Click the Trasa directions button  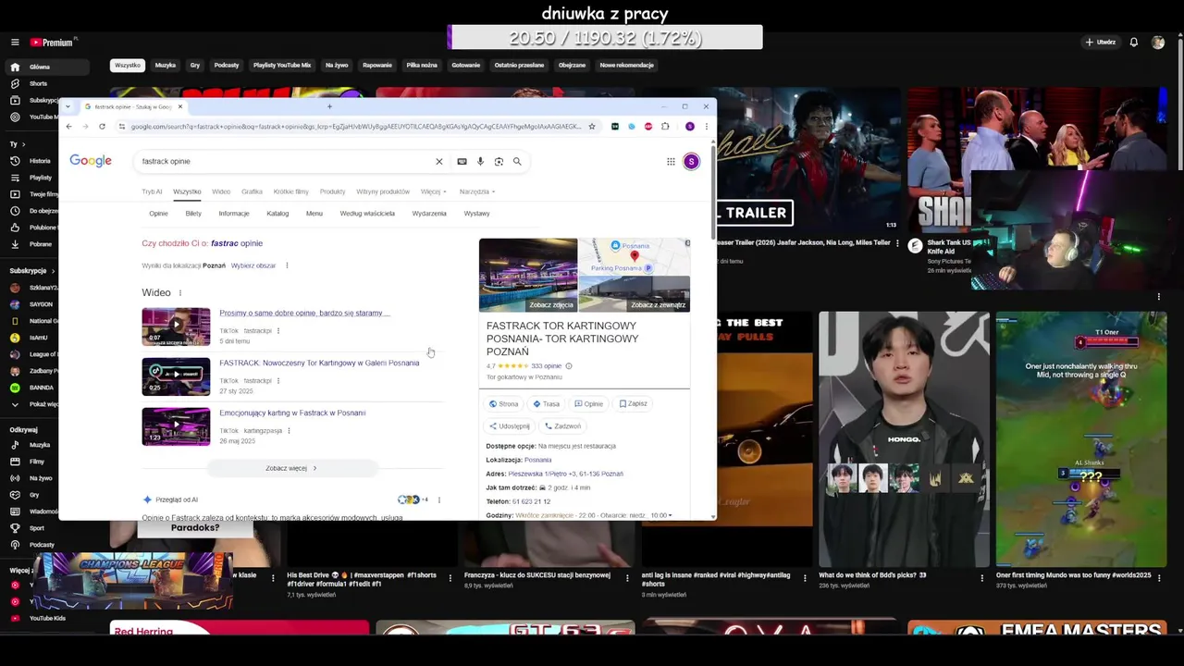pyautogui.click(x=547, y=404)
